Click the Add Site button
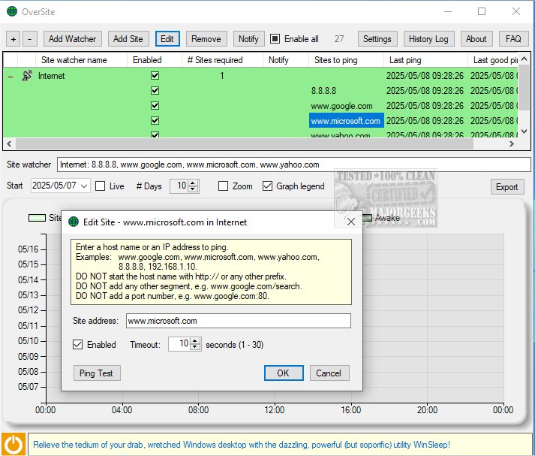 pyautogui.click(x=128, y=39)
